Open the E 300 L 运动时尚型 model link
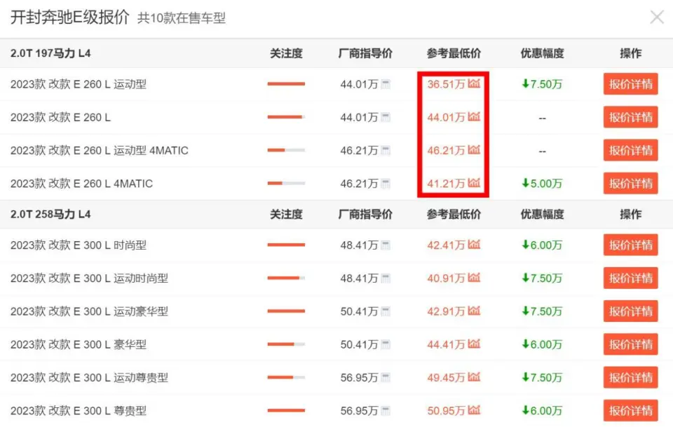 coord(89,278)
